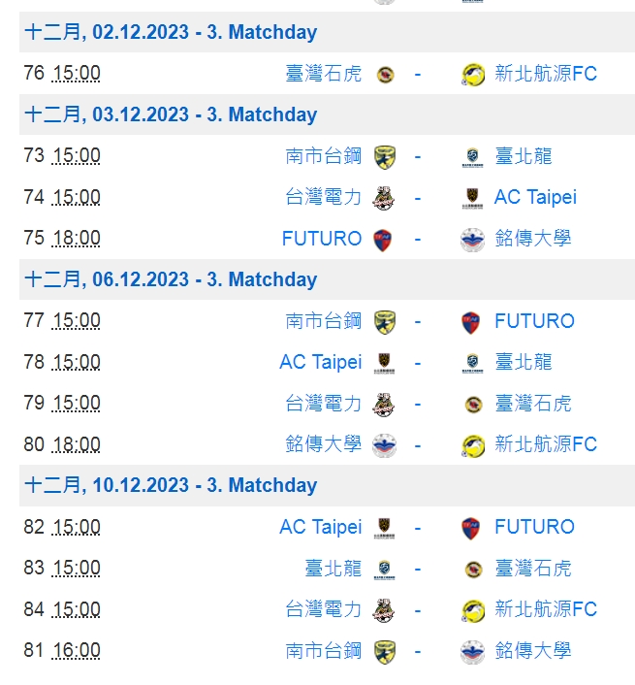Click 新北航源FC logo in match 76
635x685 pixels.
coord(473,75)
